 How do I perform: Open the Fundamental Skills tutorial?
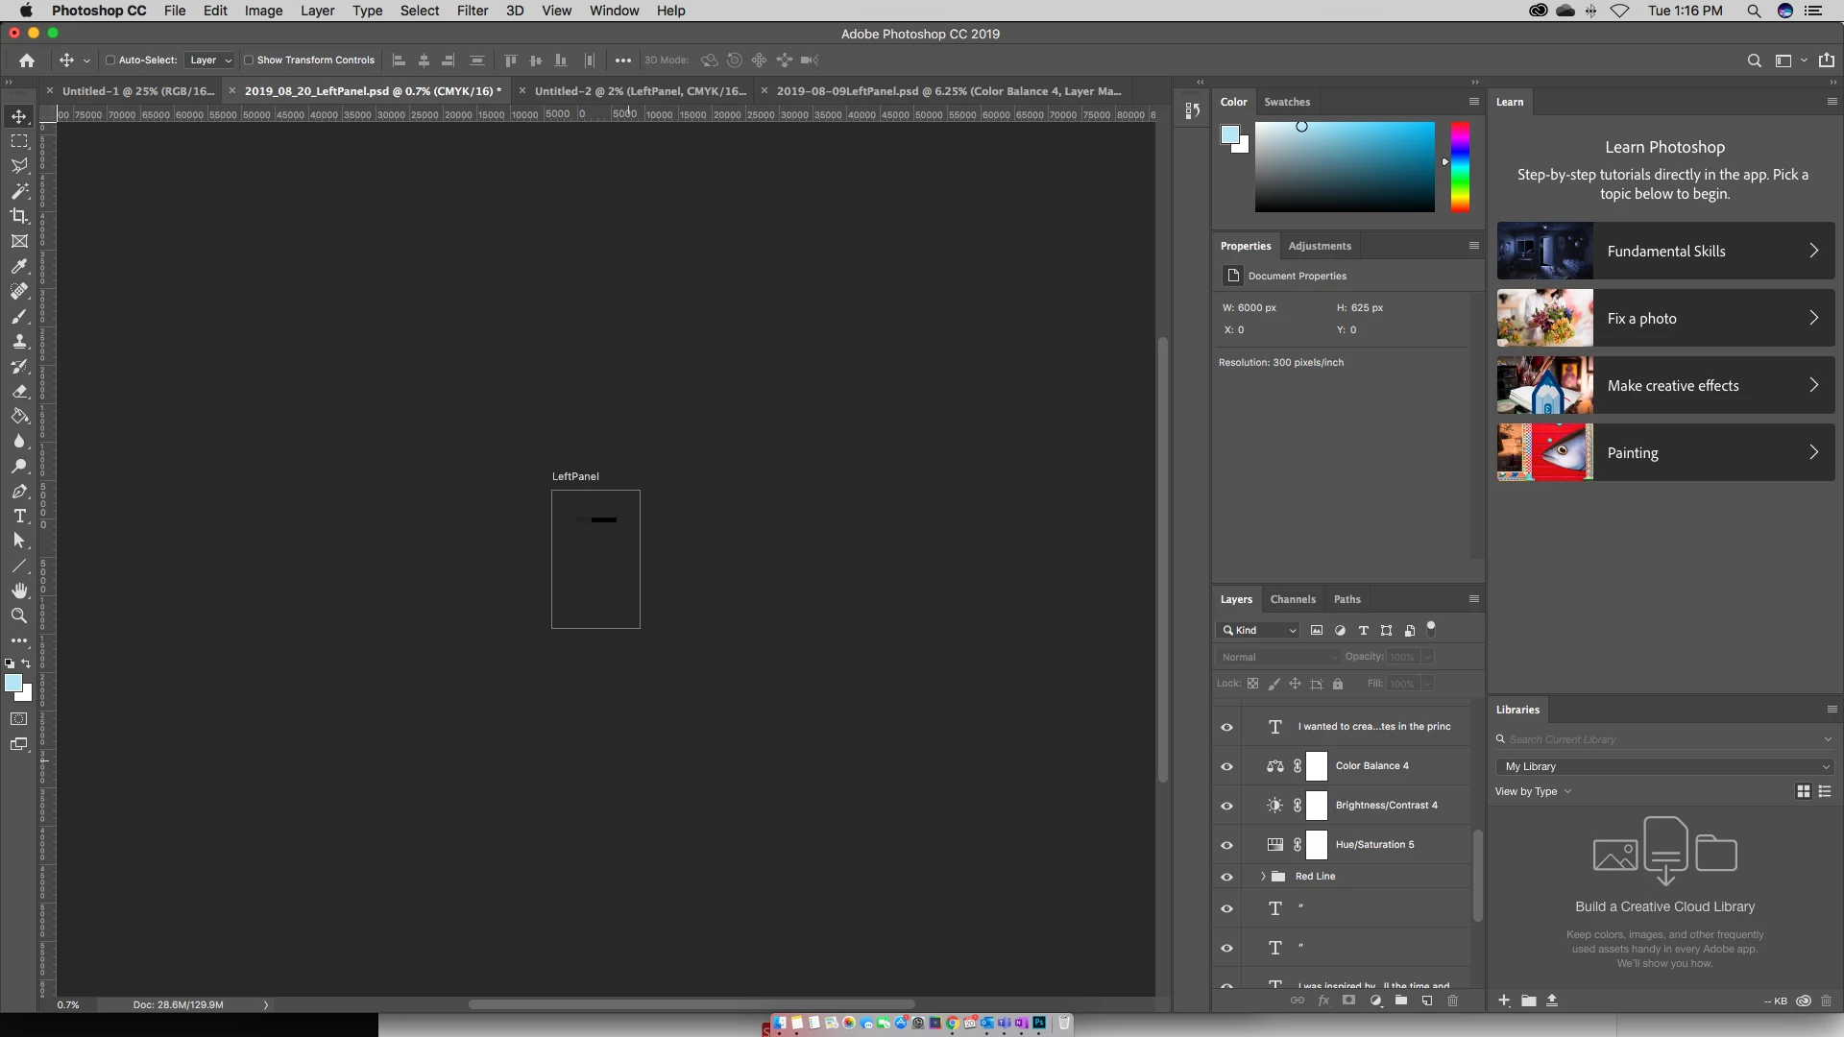point(1665,252)
